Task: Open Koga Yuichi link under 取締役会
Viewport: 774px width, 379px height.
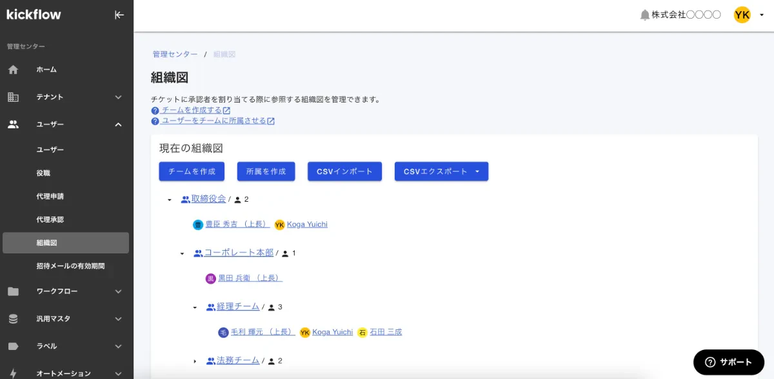Action: pyautogui.click(x=307, y=224)
